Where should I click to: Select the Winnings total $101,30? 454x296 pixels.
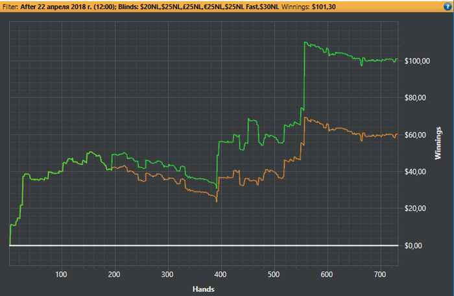324,6
